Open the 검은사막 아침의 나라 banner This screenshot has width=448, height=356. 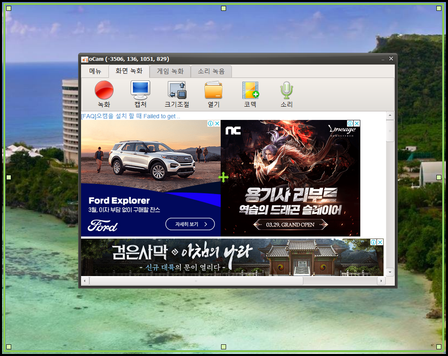(232, 257)
